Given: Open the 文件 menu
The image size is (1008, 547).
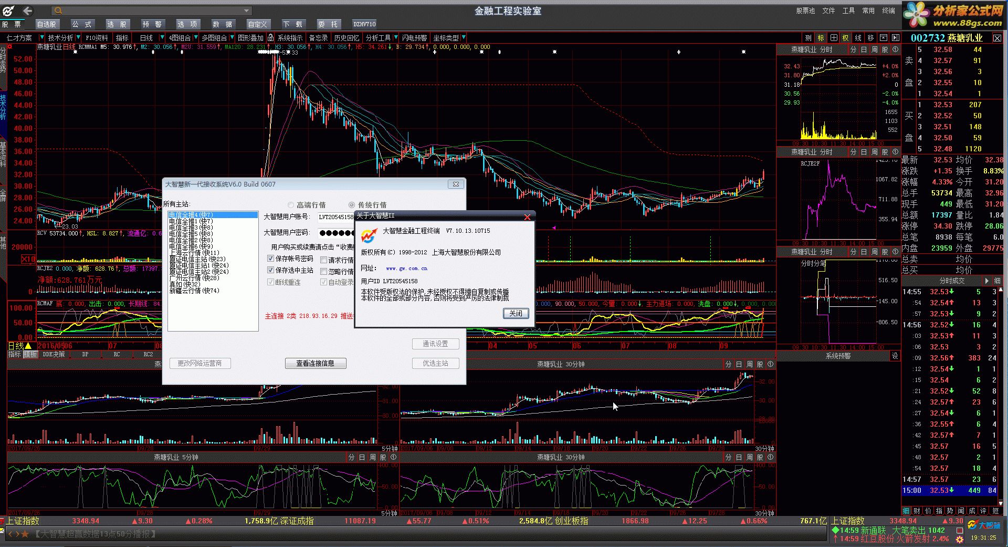Looking at the screenshot, I should (x=828, y=11).
